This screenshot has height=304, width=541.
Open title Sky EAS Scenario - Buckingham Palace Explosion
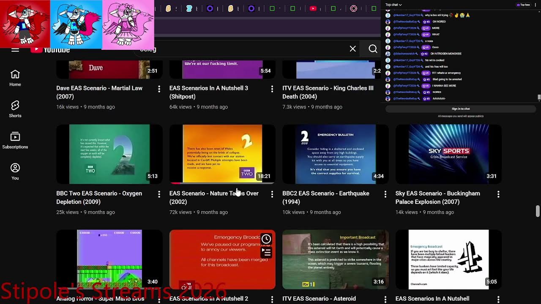[437, 198]
